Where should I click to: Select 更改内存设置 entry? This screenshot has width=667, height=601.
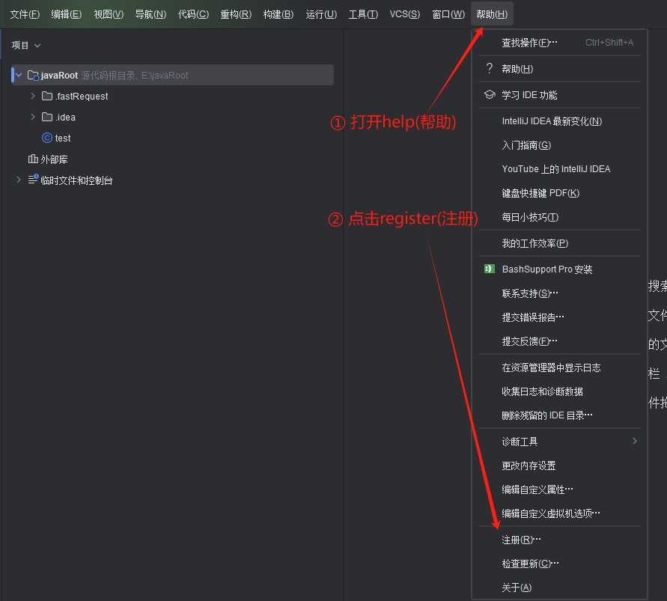pyautogui.click(x=559, y=466)
